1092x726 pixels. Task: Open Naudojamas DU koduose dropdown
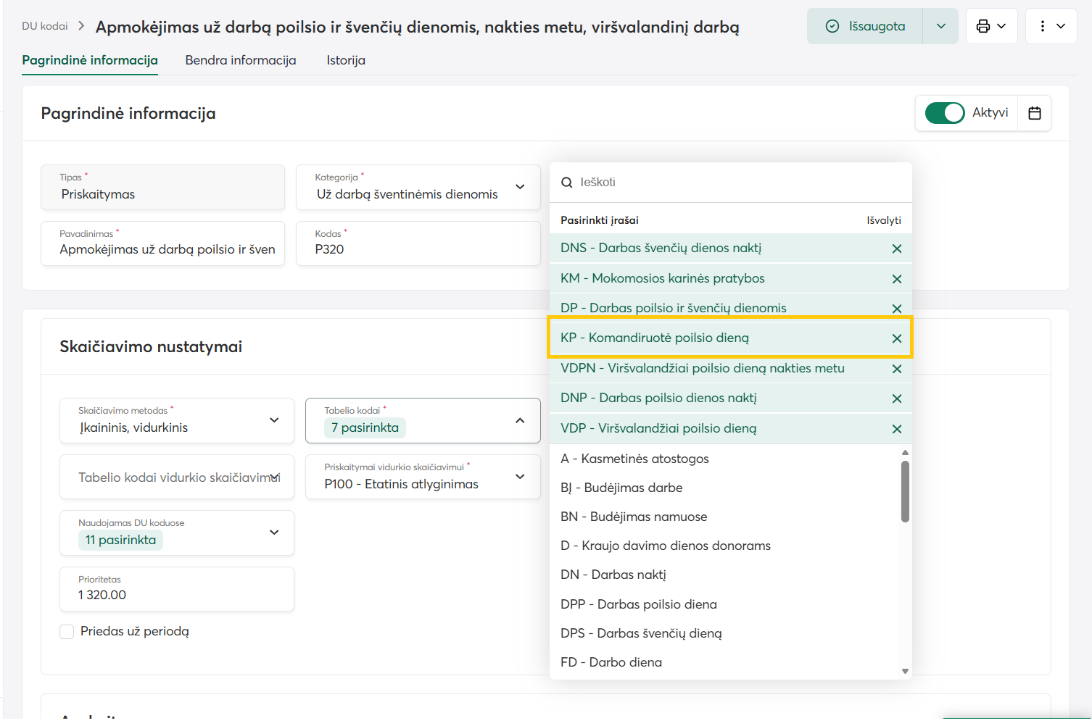[177, 533]
